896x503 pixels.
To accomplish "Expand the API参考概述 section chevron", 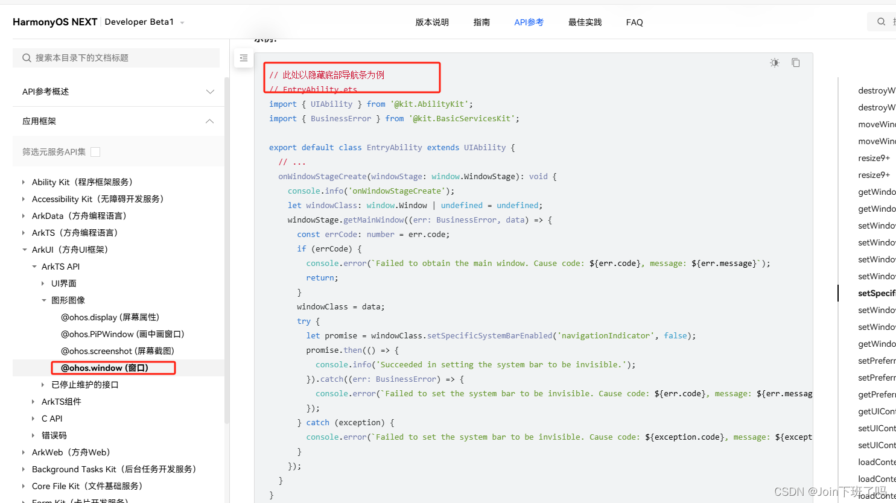I will 210,92.
